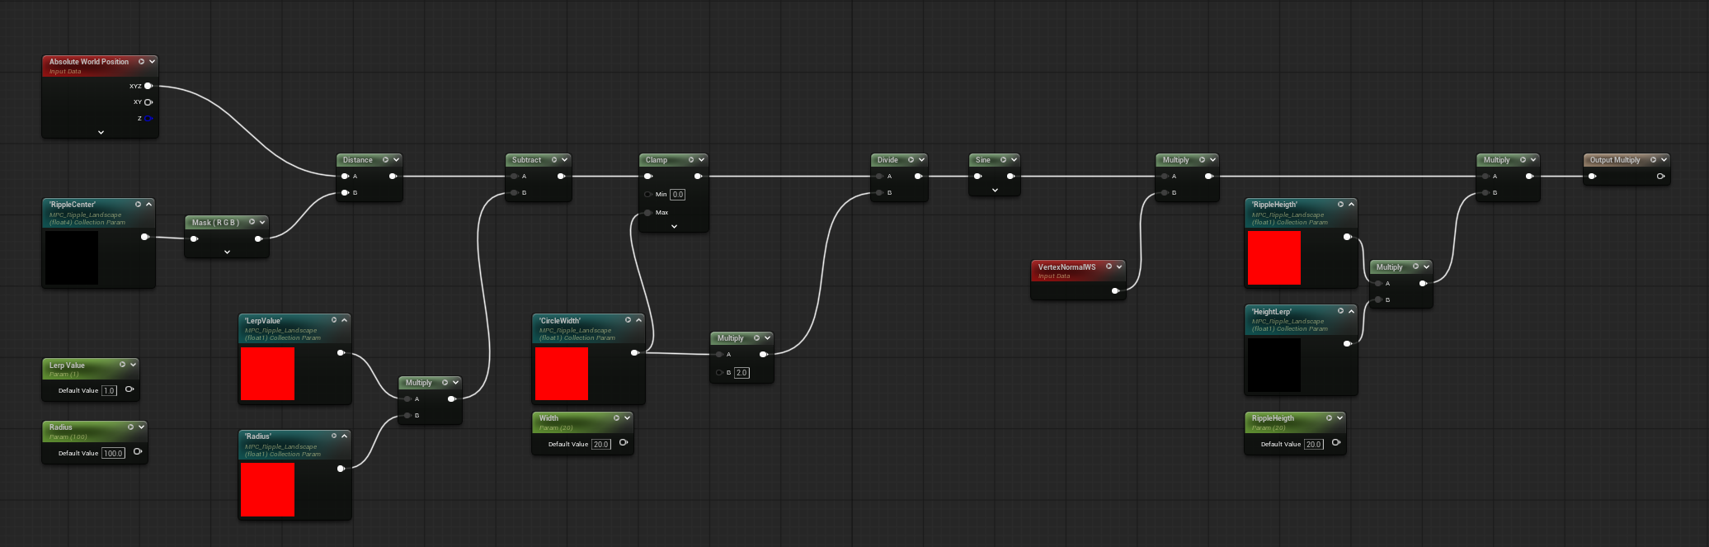This screenshot has height=547, width=1709.
Task: Click the Sine node's input pin
Action: [x=978, y=176]
